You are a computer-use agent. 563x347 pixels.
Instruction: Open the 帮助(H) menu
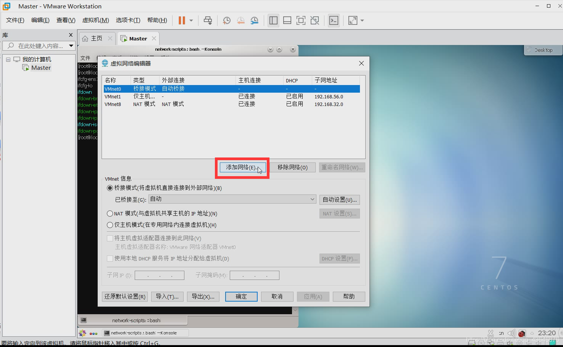point(157,20)
